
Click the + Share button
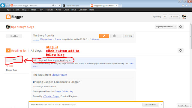(174, 17)
